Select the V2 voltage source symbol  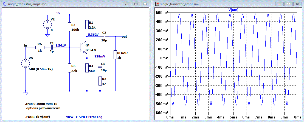[x=47, y=25]
